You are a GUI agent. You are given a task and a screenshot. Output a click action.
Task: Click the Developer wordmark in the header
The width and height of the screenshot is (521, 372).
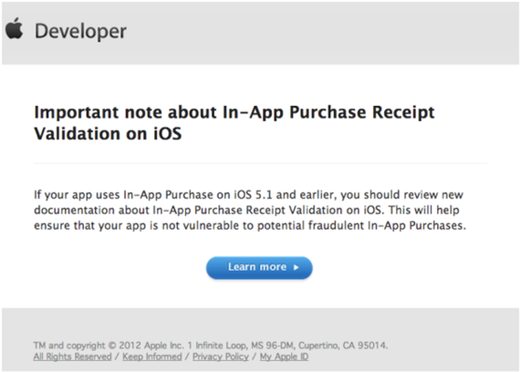[81, 31]
